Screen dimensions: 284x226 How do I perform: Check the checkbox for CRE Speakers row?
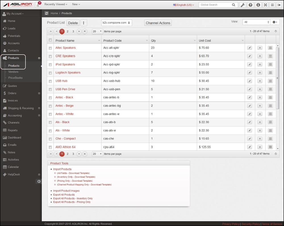coord(50,56)
